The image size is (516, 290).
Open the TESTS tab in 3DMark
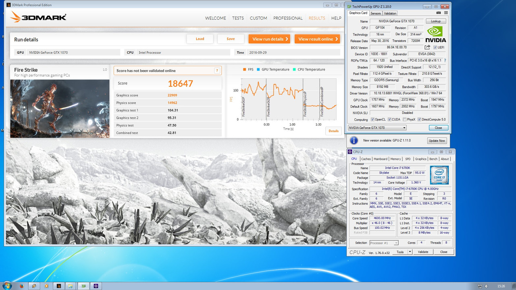click(238, 18)
